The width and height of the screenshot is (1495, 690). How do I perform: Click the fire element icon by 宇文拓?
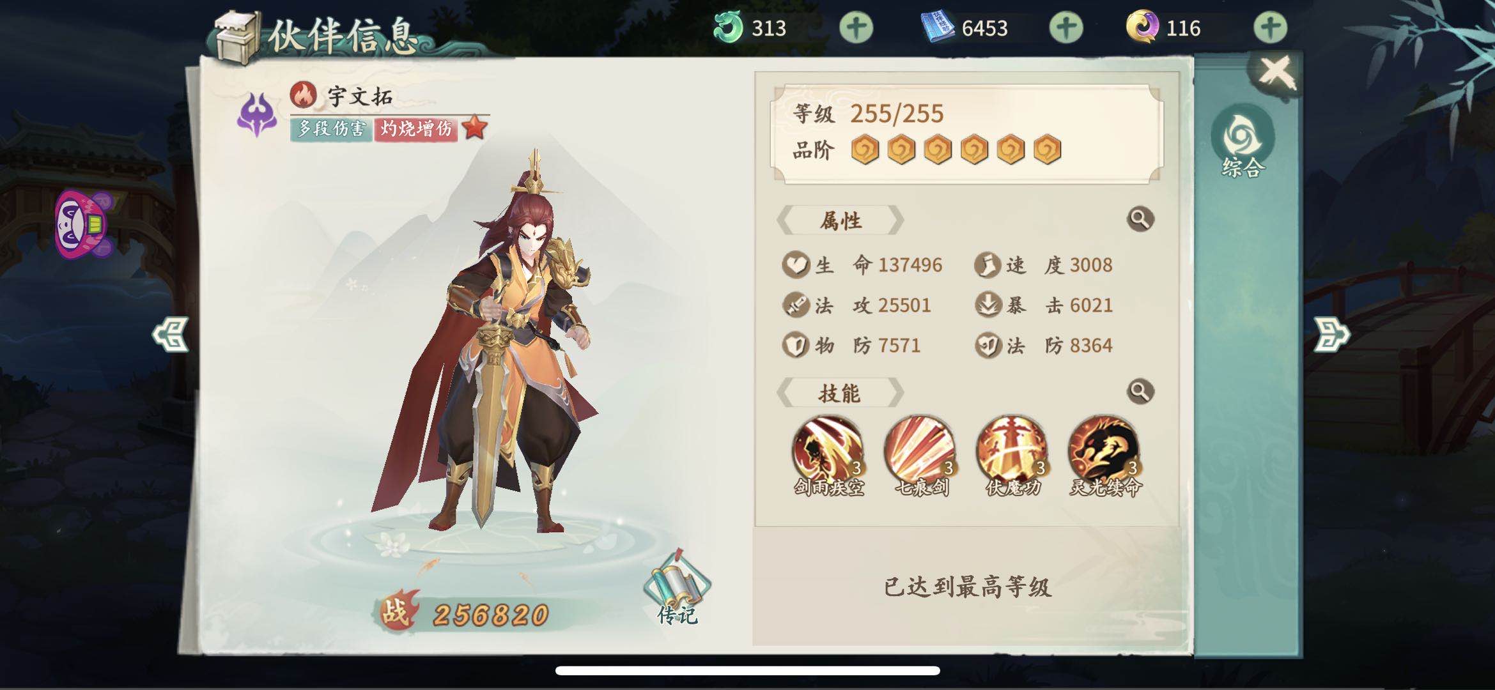(x=303, y=96)
